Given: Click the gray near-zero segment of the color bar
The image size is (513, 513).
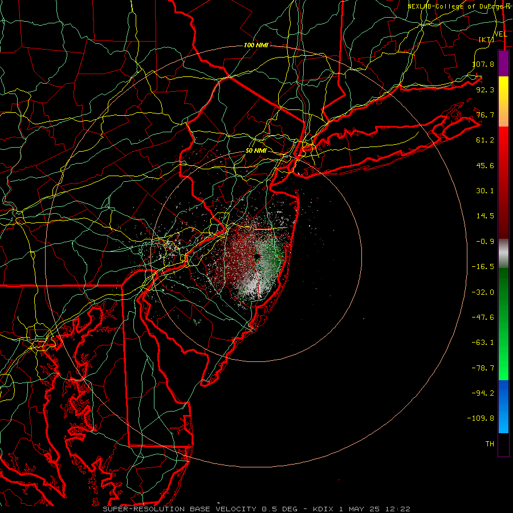Looking at the screenshot, I should (503, 254).
